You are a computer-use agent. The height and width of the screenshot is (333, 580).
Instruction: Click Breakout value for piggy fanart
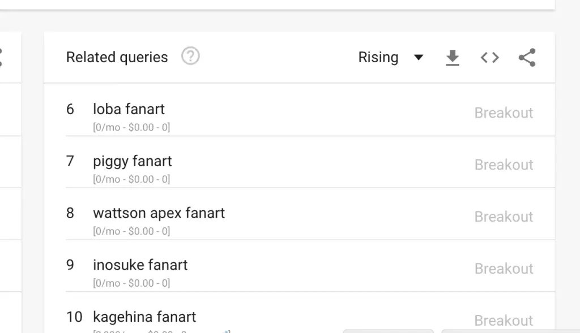tap(504, 165)
